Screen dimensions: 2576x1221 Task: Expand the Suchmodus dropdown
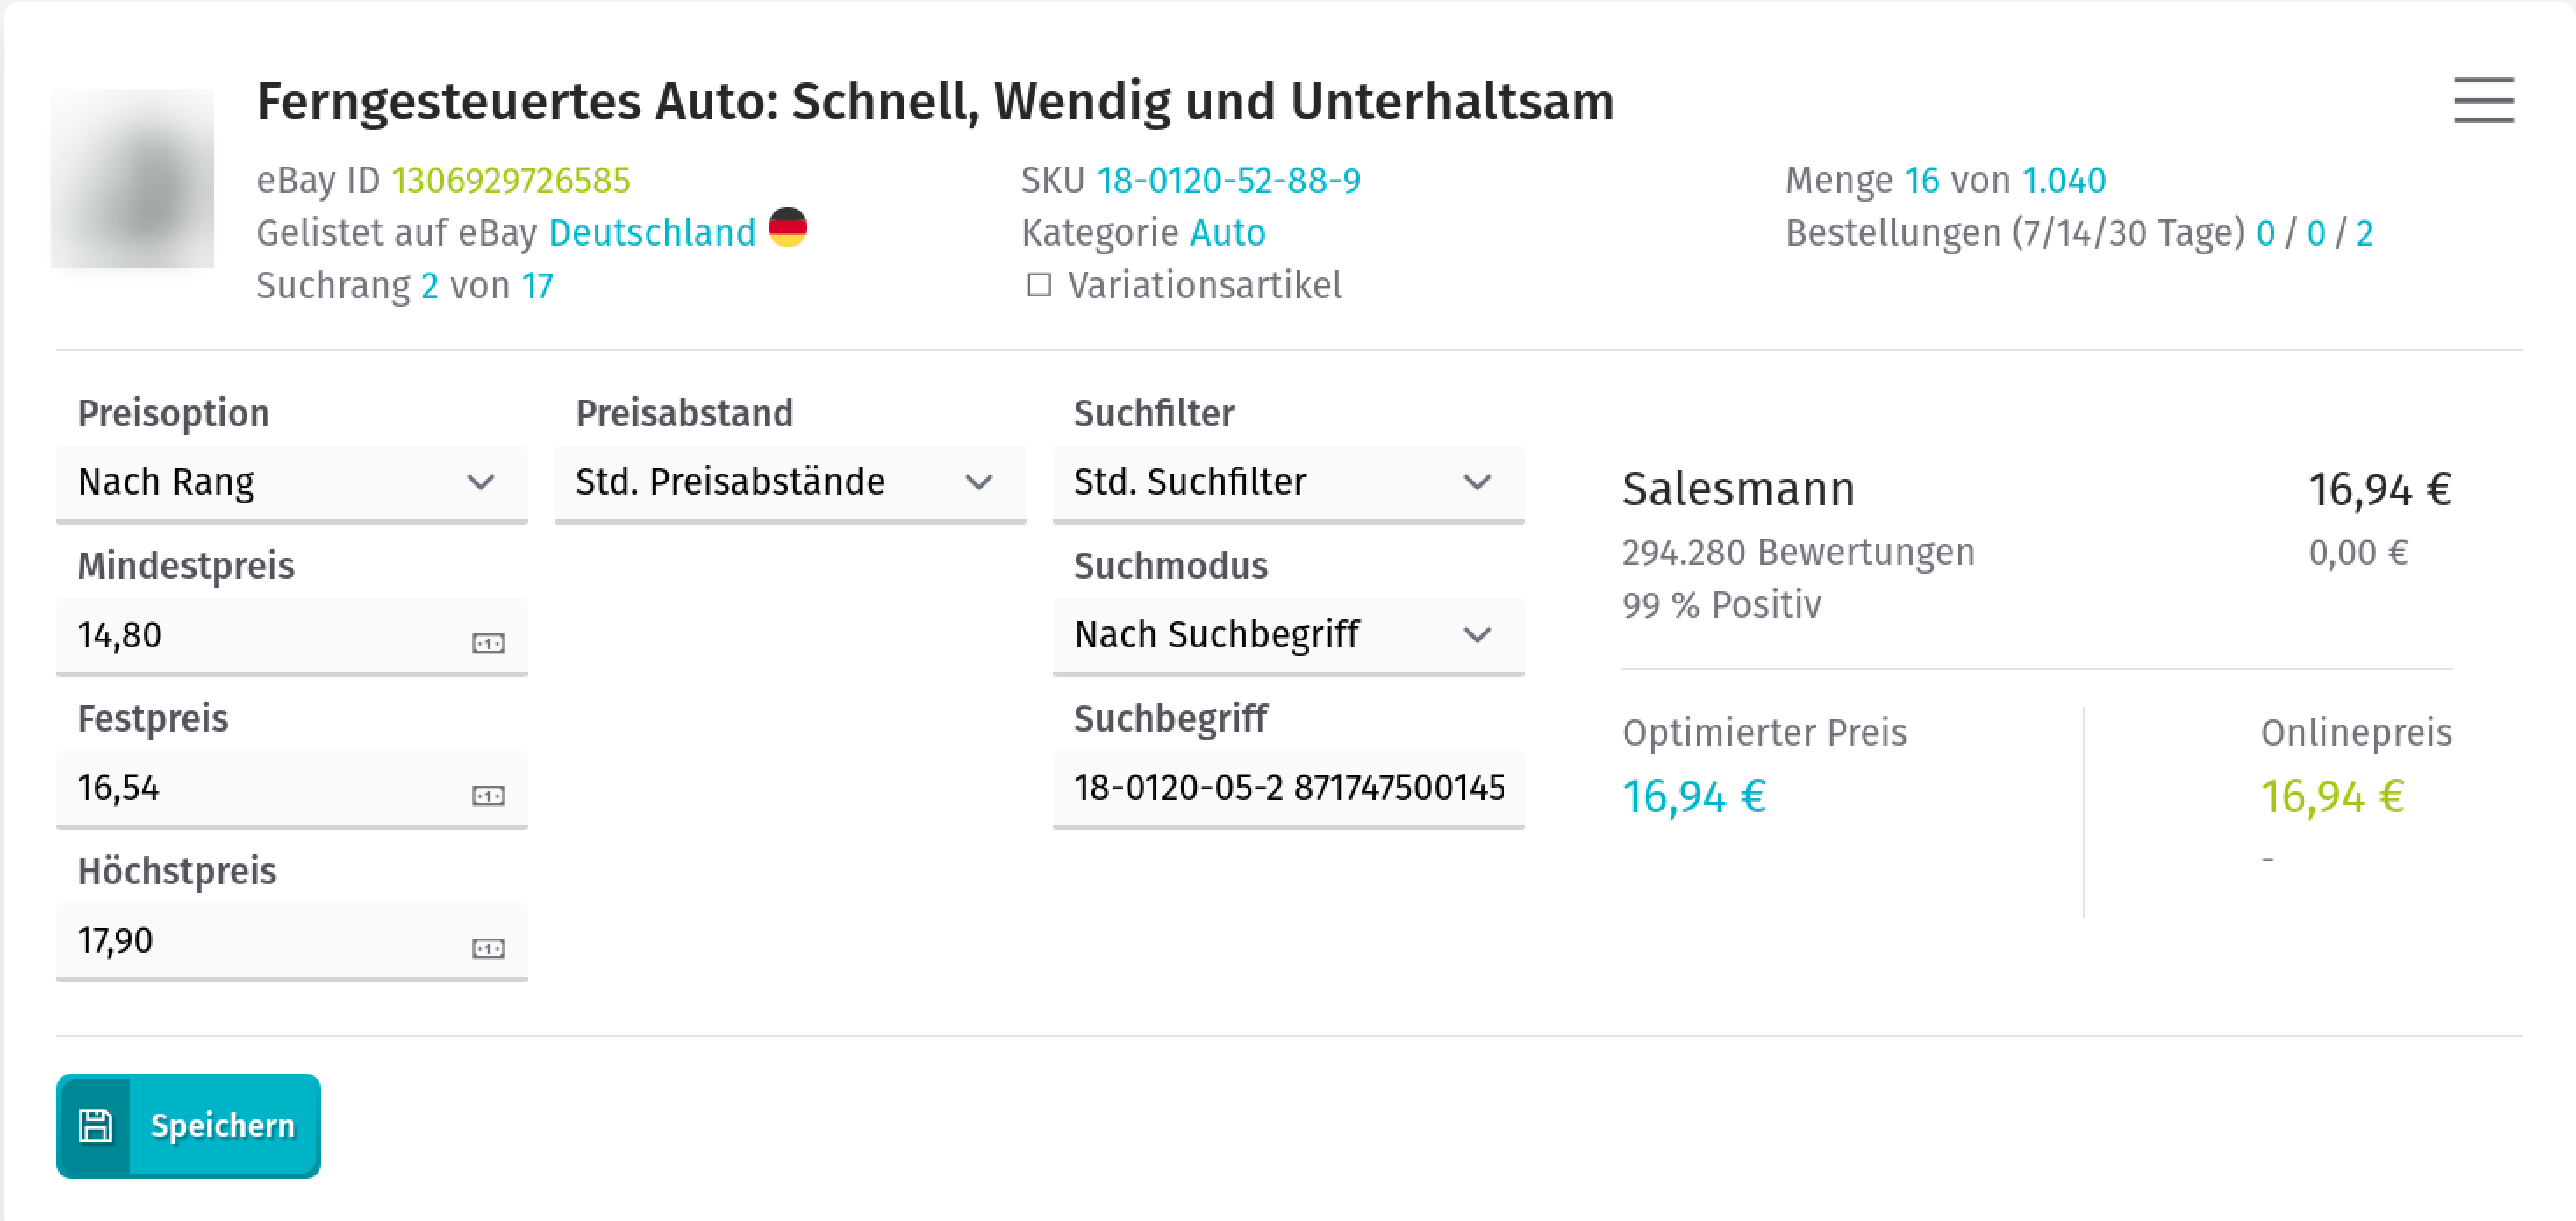tap(1288, 636)
